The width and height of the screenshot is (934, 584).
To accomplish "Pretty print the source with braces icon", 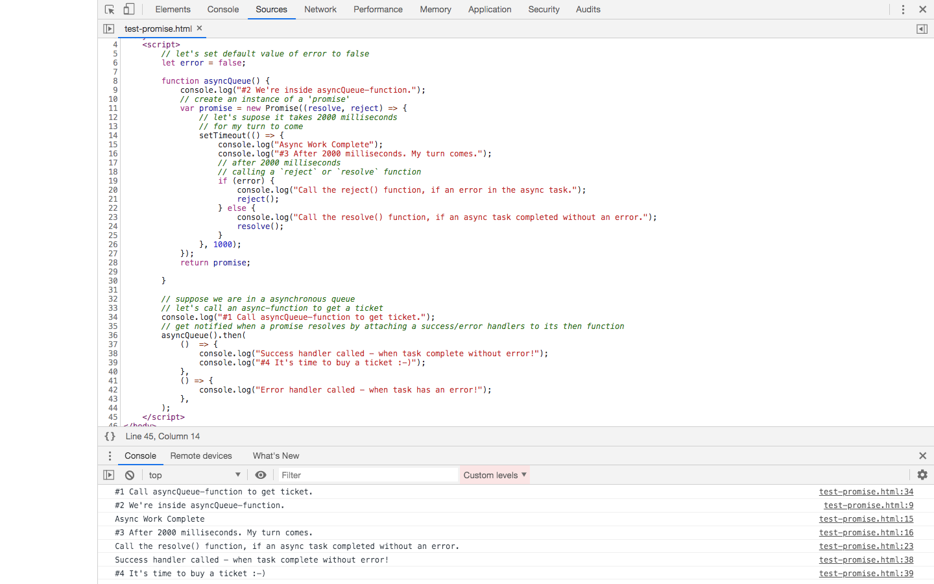I will pyautogui.click(x=110, y=437).
